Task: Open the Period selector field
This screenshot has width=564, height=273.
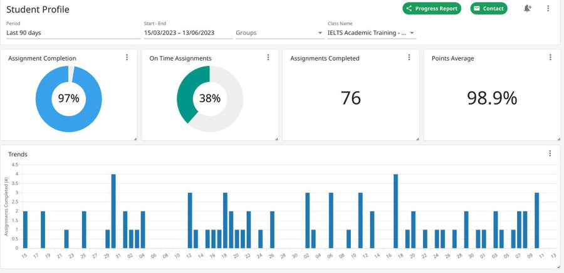Action: click(x=72, y=33)
